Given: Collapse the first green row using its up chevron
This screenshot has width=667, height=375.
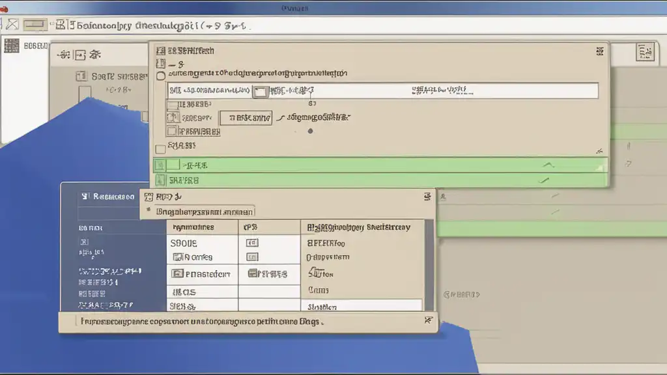Looking at the screenshot, I should (x=548, y=165).
